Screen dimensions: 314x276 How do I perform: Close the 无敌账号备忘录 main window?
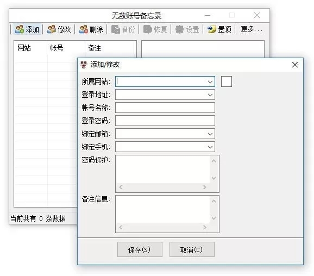(257, 15)
